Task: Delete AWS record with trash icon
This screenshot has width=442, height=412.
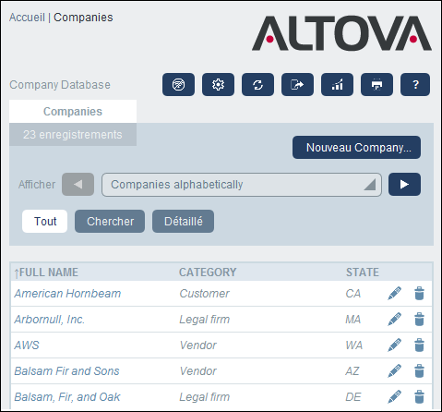Action: point(419,345)
